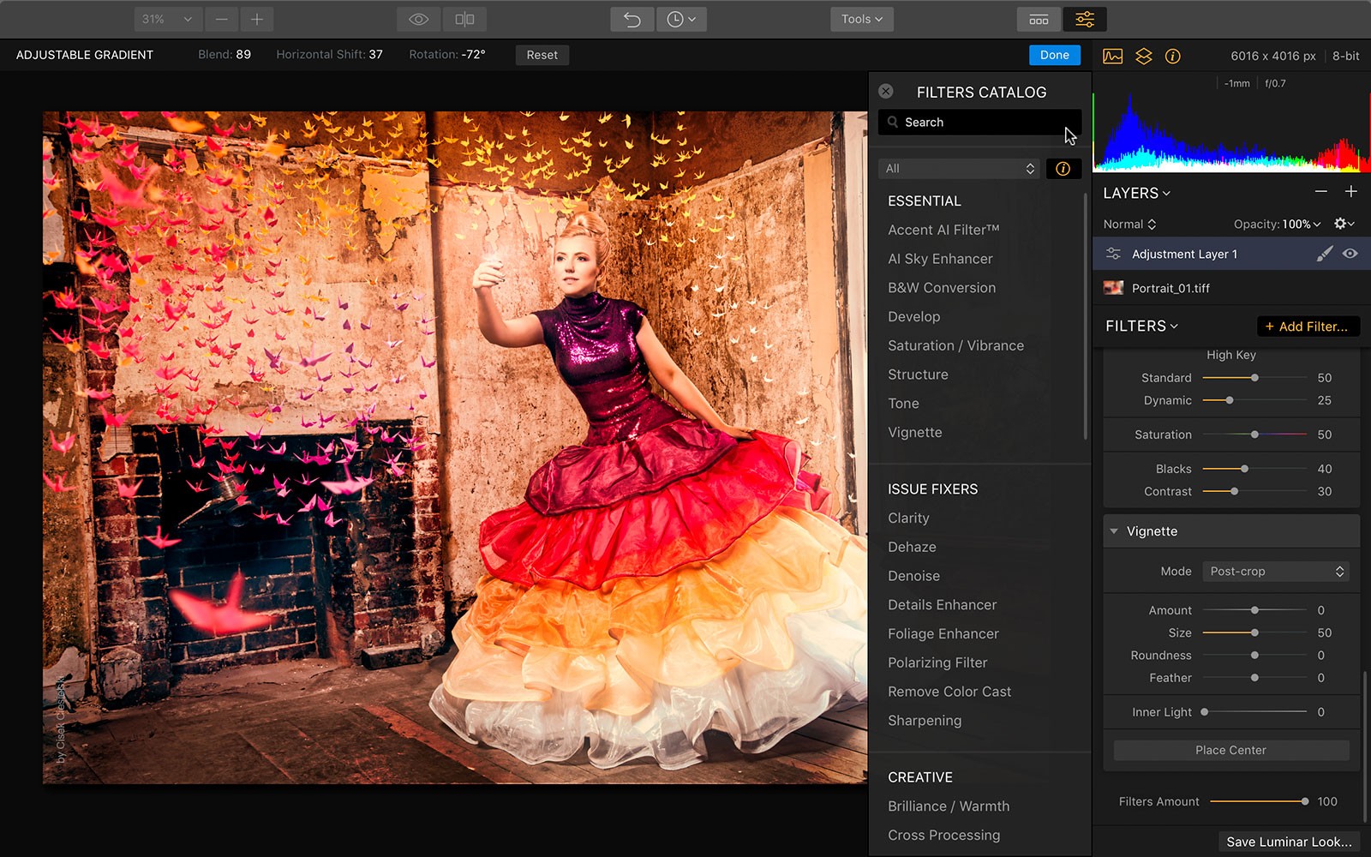Hide Adjustment Layer 1 using eye icon

(x=1350, y=254)
